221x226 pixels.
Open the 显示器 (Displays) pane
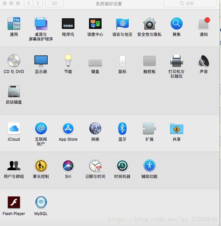click(x=41, y=61)
